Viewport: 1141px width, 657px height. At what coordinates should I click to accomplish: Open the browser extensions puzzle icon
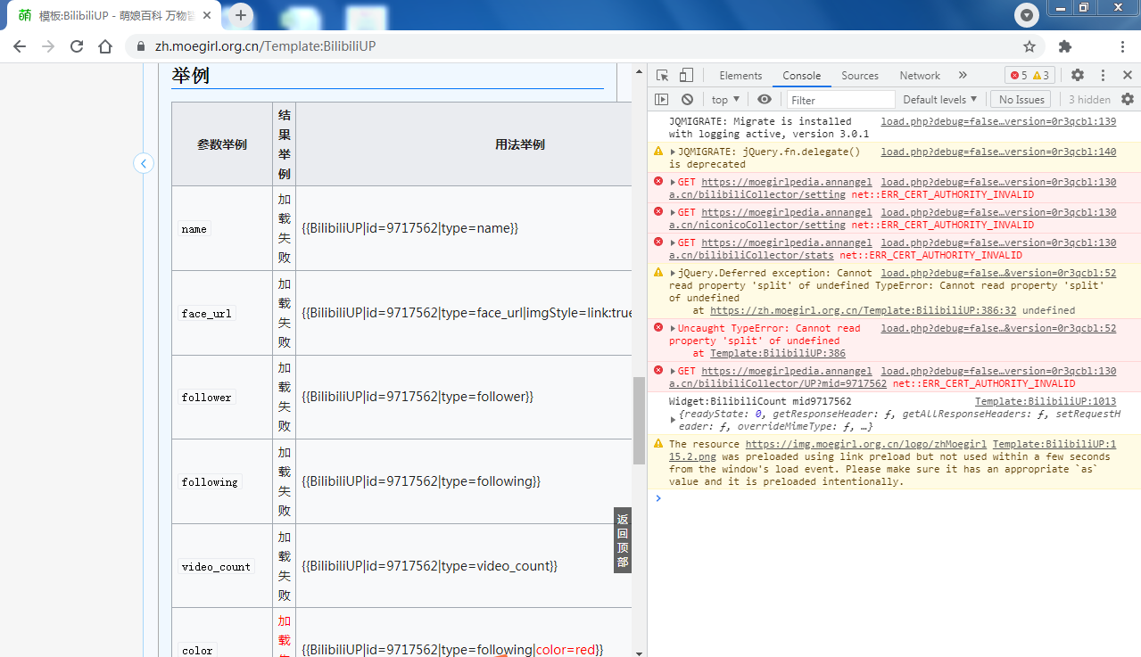pos(1064,46)
